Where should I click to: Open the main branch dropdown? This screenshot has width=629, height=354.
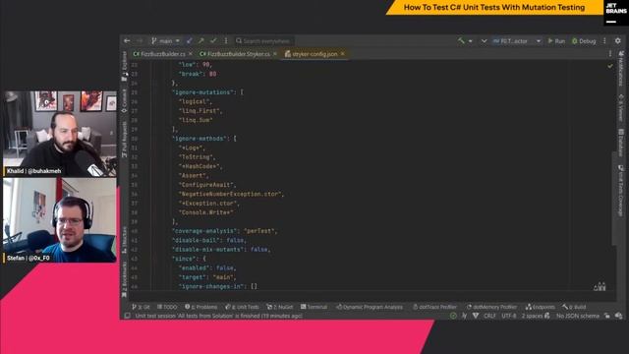165,41
